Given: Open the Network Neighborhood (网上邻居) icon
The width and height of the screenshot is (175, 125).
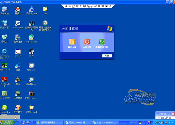Looking at the screenshot, I should pyautogui.click(x=4, y=25).
